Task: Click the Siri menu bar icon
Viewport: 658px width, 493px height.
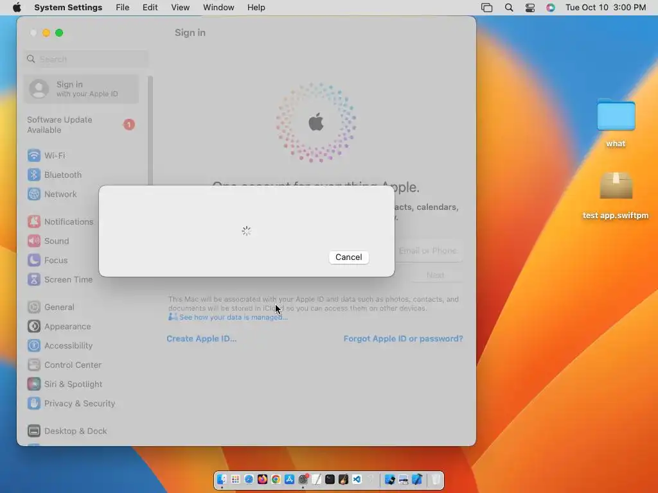Action: (x=551, y=8)
